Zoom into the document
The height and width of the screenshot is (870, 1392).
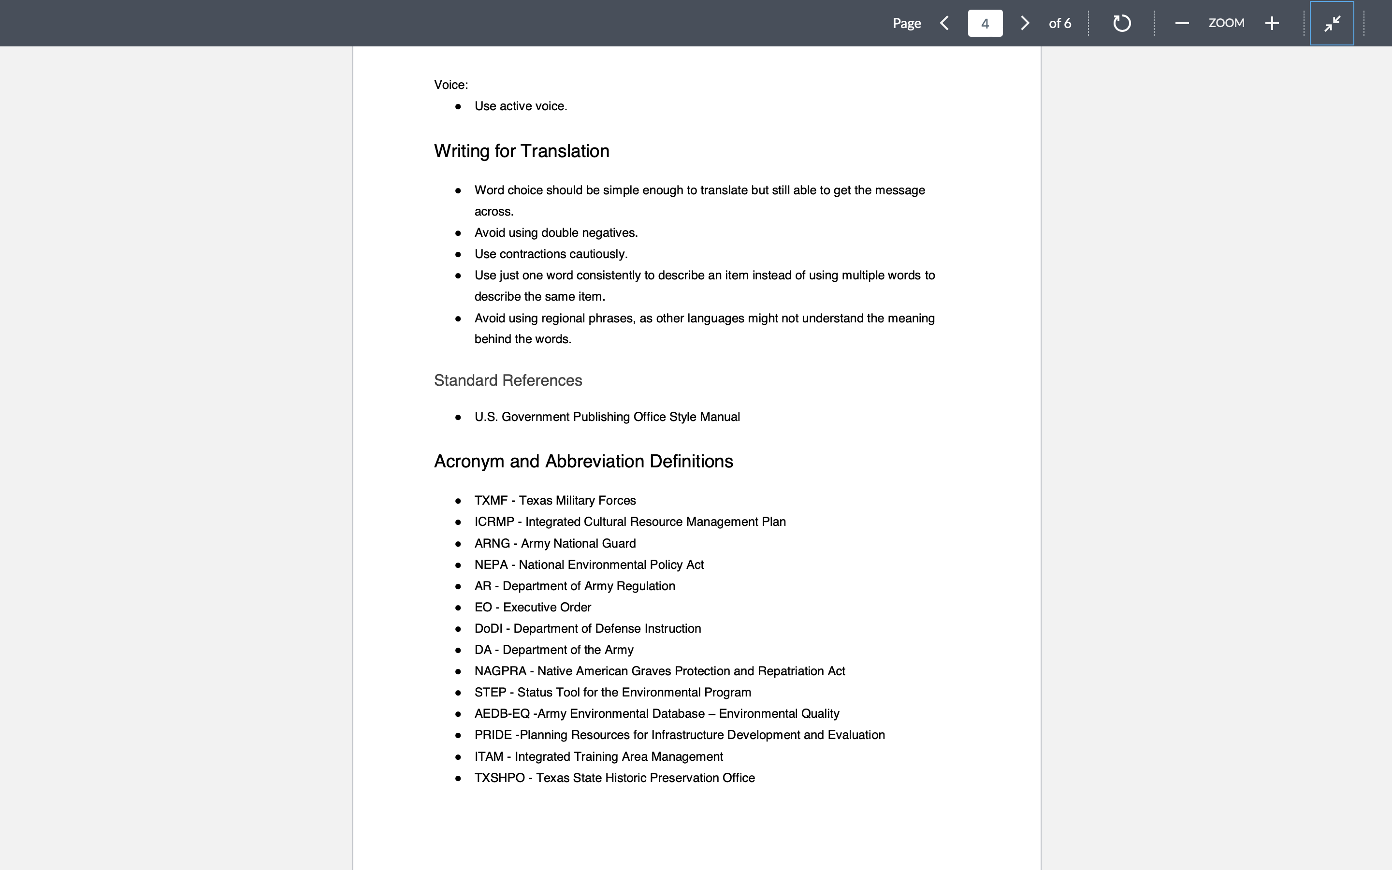click(x=1271, y=23)
